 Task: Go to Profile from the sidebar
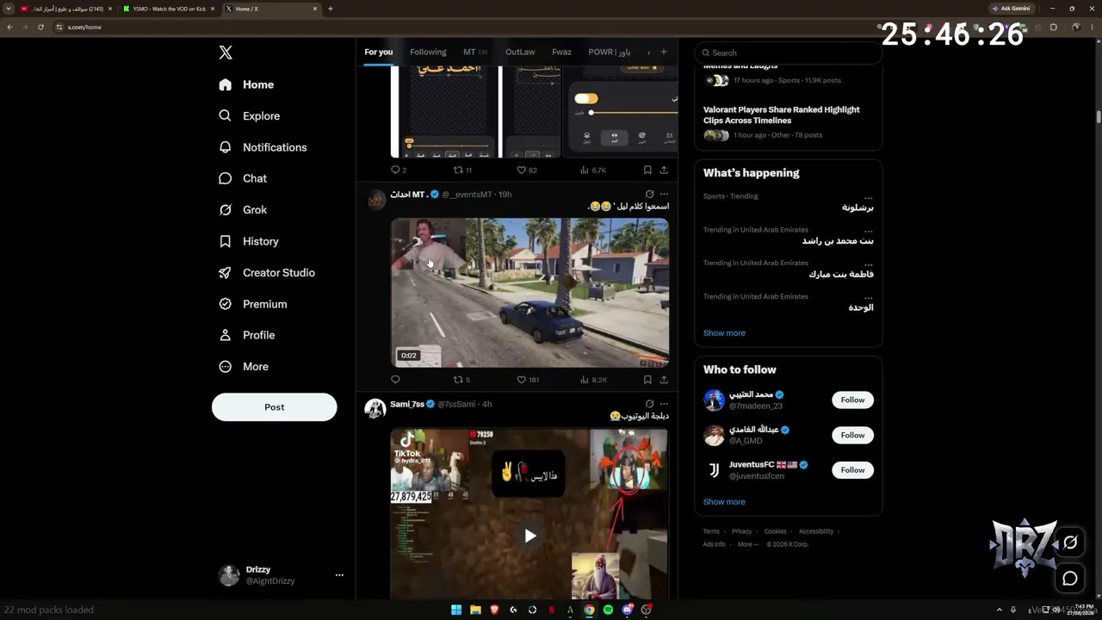(x=247, y=335)
